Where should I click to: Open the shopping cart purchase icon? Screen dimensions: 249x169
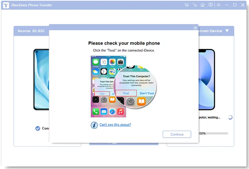(187, 5)
